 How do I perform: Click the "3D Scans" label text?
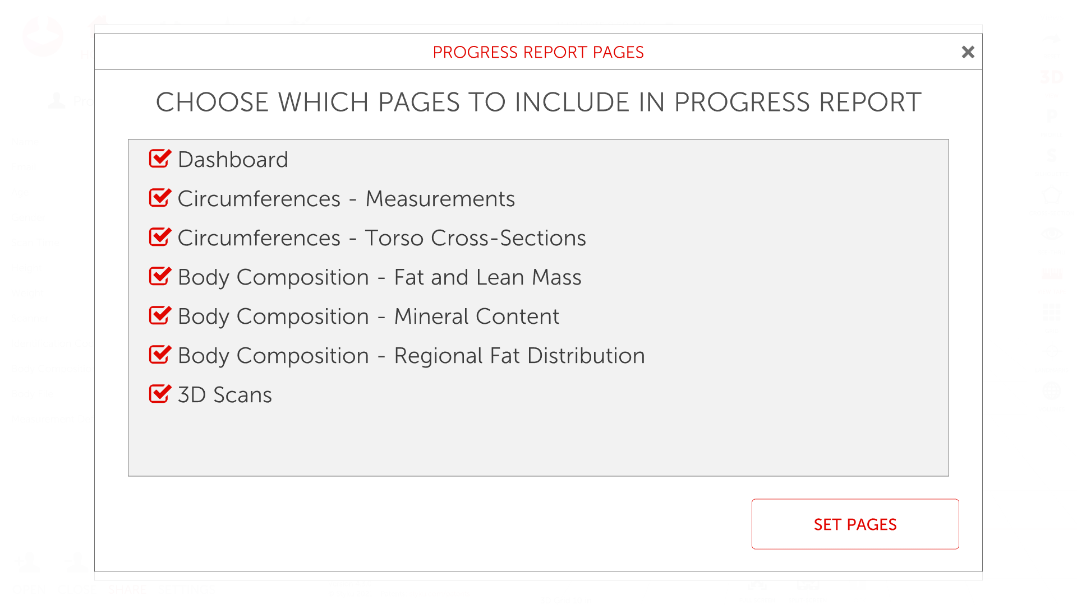click(224, 395)
